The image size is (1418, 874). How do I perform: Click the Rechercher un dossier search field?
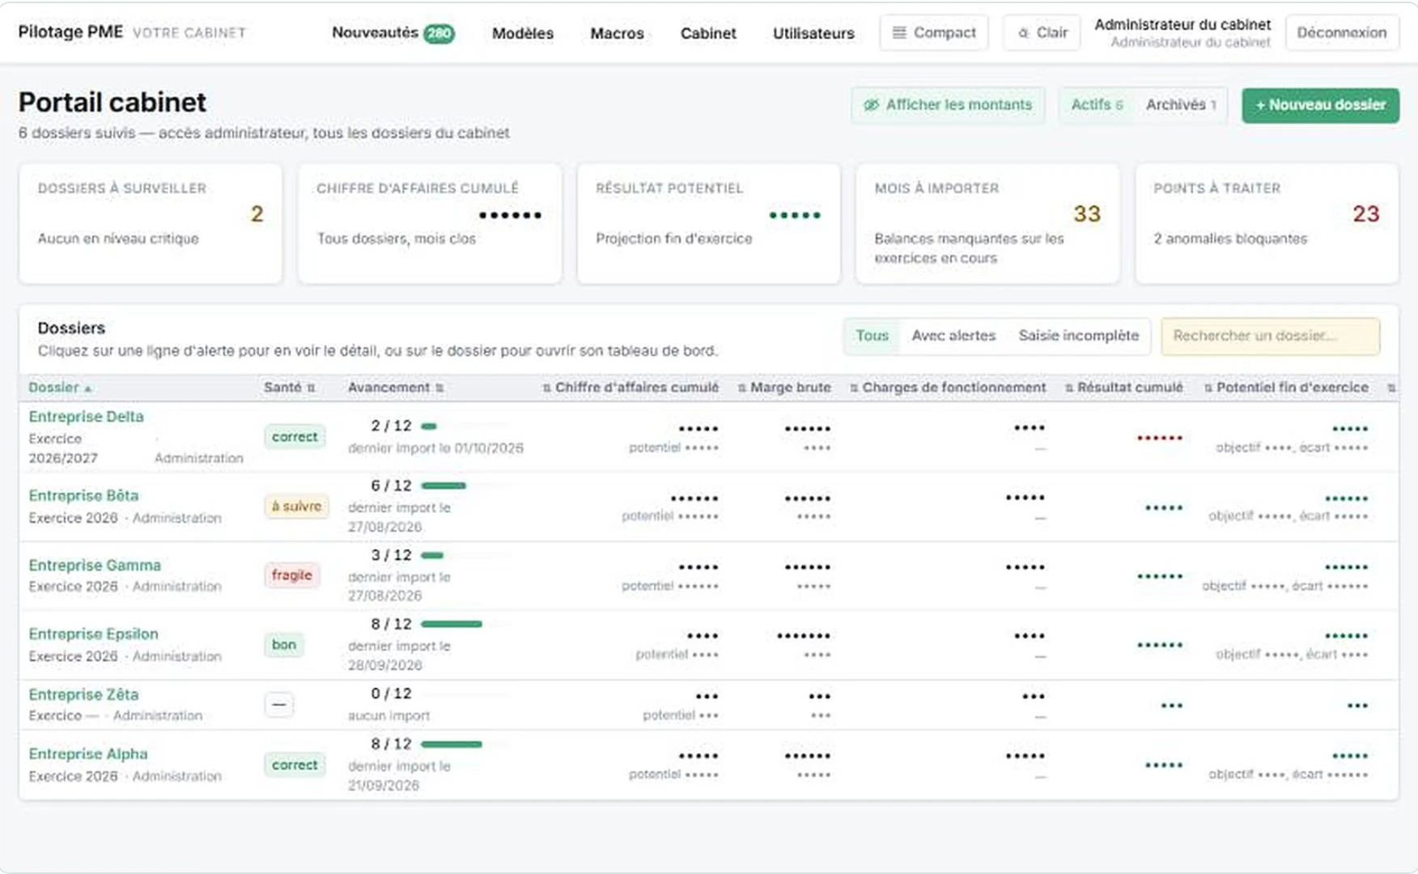[x=1270, y=336]
